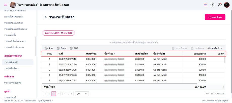
Task: Click the total 66,486.00 value
Action: tap(200, 87)
